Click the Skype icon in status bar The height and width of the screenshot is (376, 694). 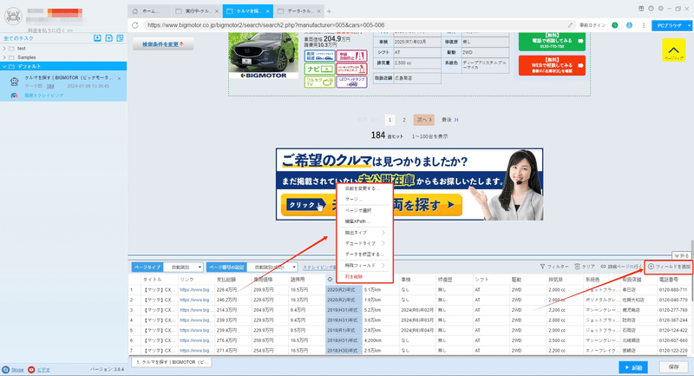click(x=6, y=370)
